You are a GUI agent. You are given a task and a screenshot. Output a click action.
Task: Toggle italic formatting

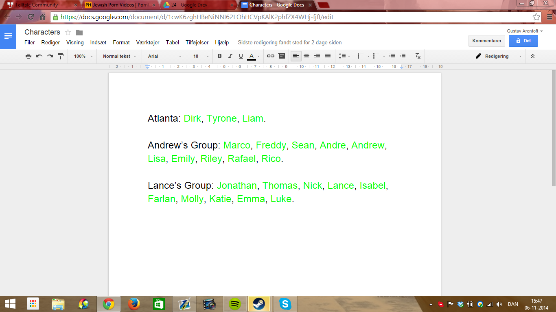click(x=230, y=56)
